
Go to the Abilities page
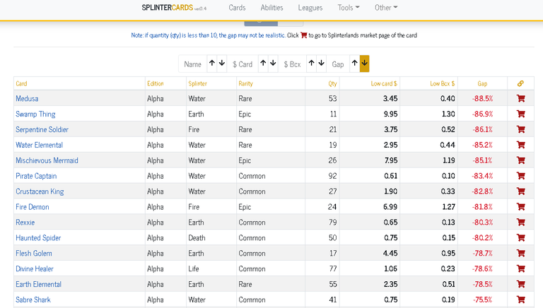271,8
